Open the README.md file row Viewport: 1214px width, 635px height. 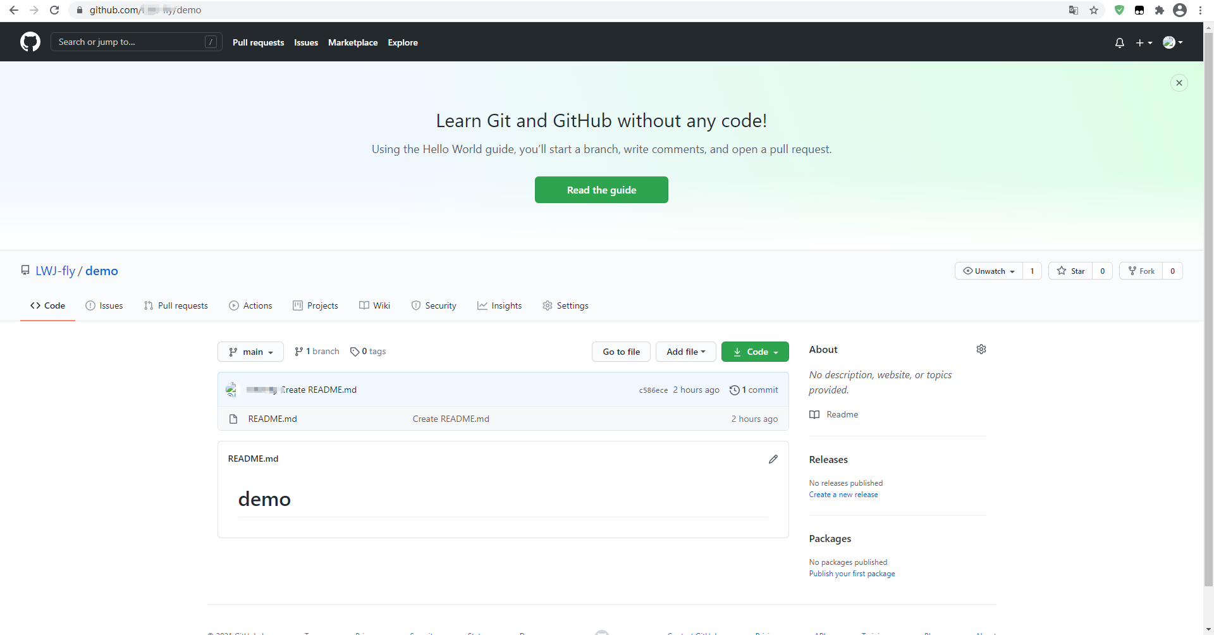pos(503,419)
